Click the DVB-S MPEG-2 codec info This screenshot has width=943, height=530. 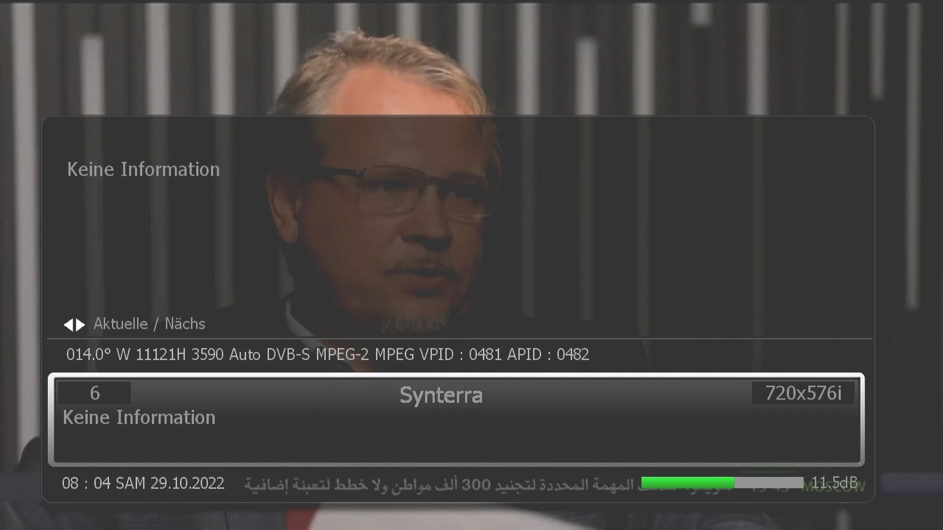[x=317, y=354]
